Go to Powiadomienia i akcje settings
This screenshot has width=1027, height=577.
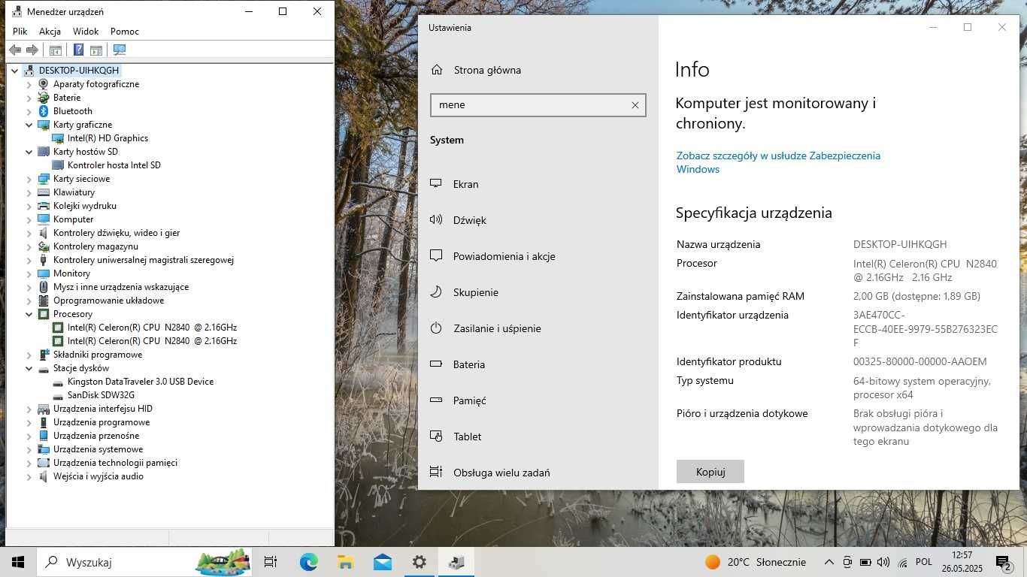(504, 256)
